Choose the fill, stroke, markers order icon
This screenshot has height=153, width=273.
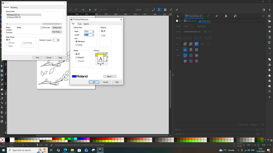185,56
